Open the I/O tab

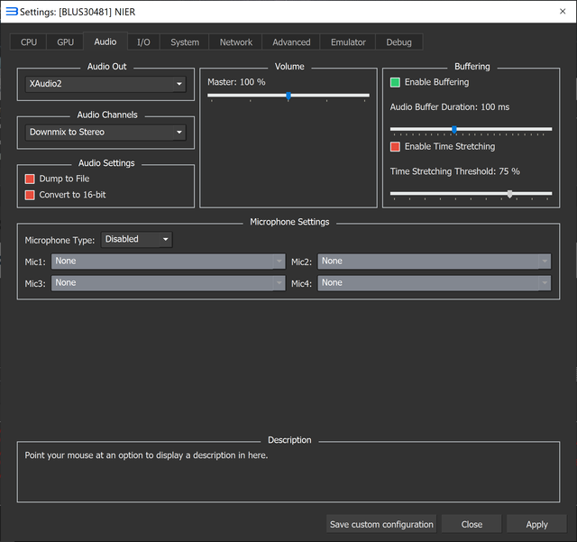click(143, 42)
